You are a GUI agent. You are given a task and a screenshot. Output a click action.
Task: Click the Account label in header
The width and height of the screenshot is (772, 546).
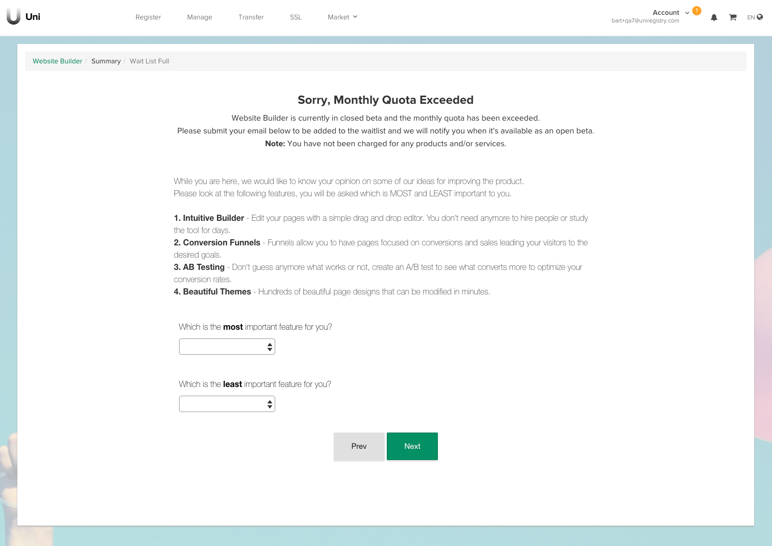[666, 12]
